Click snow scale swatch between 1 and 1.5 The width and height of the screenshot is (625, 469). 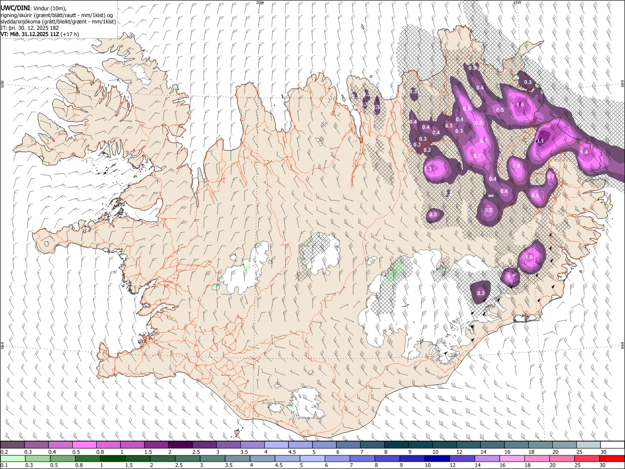(x=132, y=445)
